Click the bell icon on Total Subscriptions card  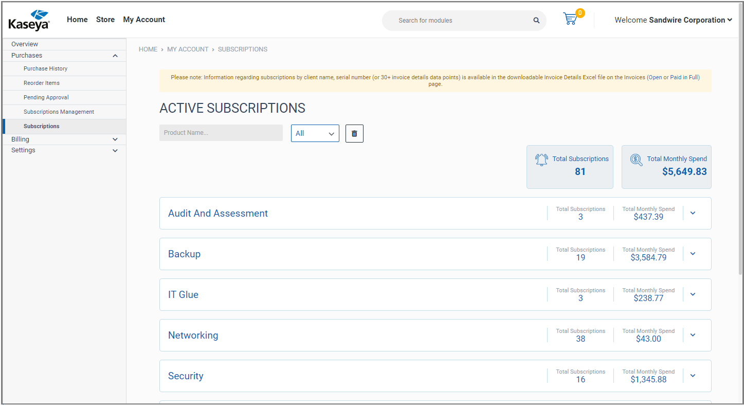[x=541, y=160]
